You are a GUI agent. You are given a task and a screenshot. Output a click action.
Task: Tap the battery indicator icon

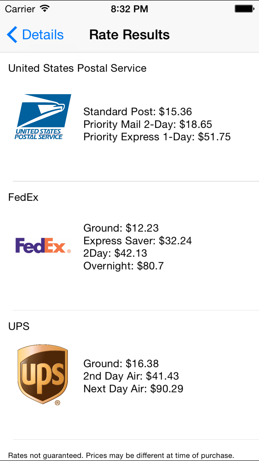(x=244, y=9)
